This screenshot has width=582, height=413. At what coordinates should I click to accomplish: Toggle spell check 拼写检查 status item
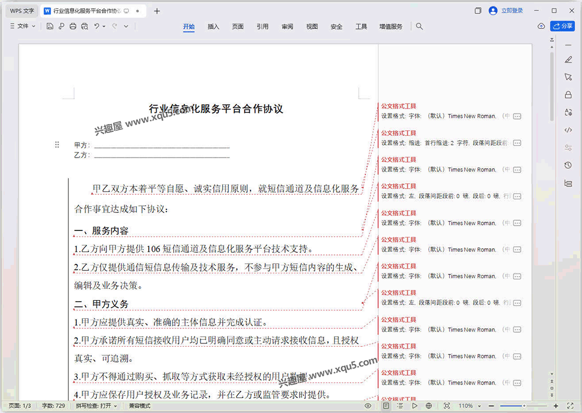click(96, 406)
